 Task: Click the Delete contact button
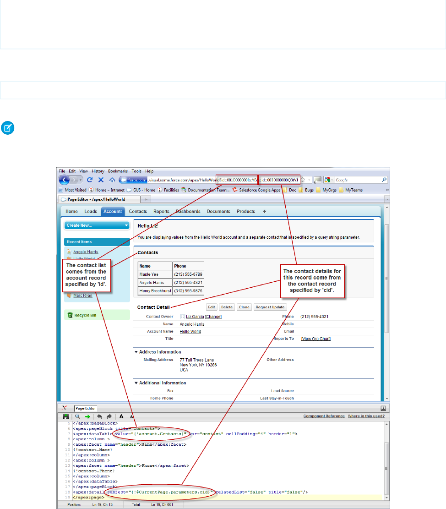coord(227,307)
